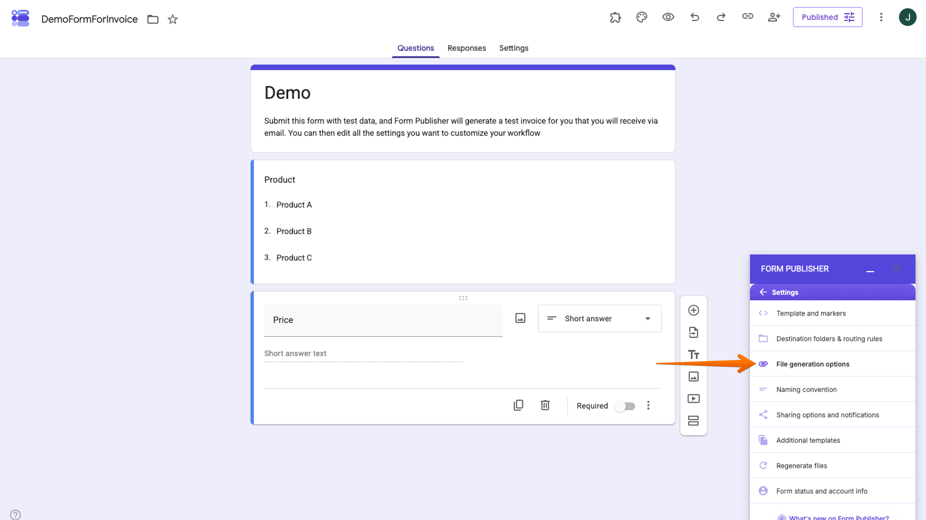Viewport: 926px width, 520px height.
Task: Copy responder link icon
Action: pos(747,16)
